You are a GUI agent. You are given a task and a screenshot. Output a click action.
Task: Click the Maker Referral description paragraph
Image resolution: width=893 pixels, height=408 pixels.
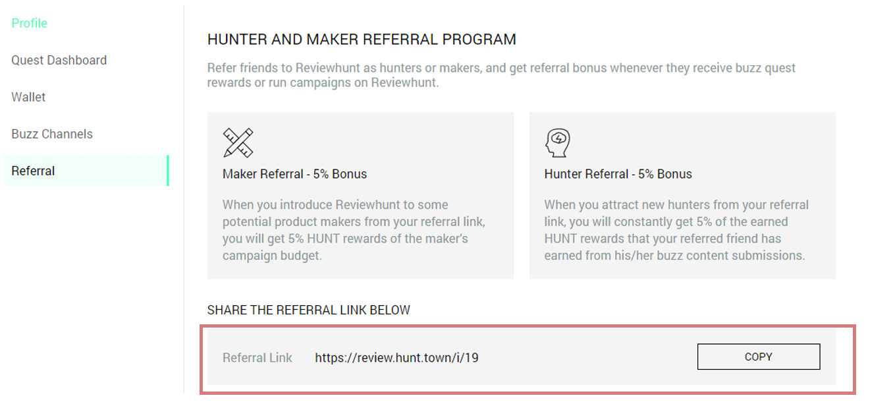click(354, 230)
